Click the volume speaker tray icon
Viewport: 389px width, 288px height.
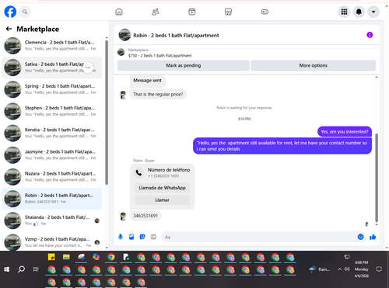click(x=347, y=269)
